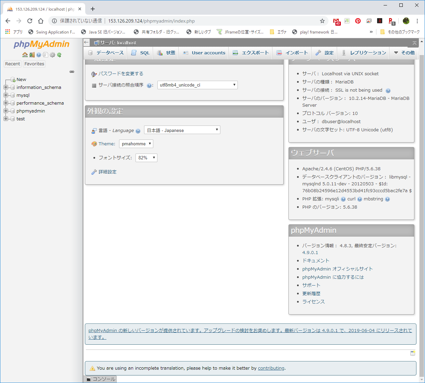Screen dimensions: 425x383
Task: Open the コンソール console bar
Action: (101, 379)
